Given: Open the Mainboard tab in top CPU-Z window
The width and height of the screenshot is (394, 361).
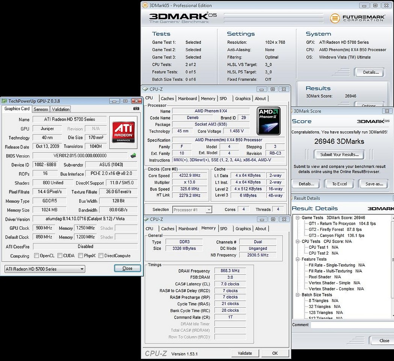Looking at the screenshot, I should tap(187, 99).
